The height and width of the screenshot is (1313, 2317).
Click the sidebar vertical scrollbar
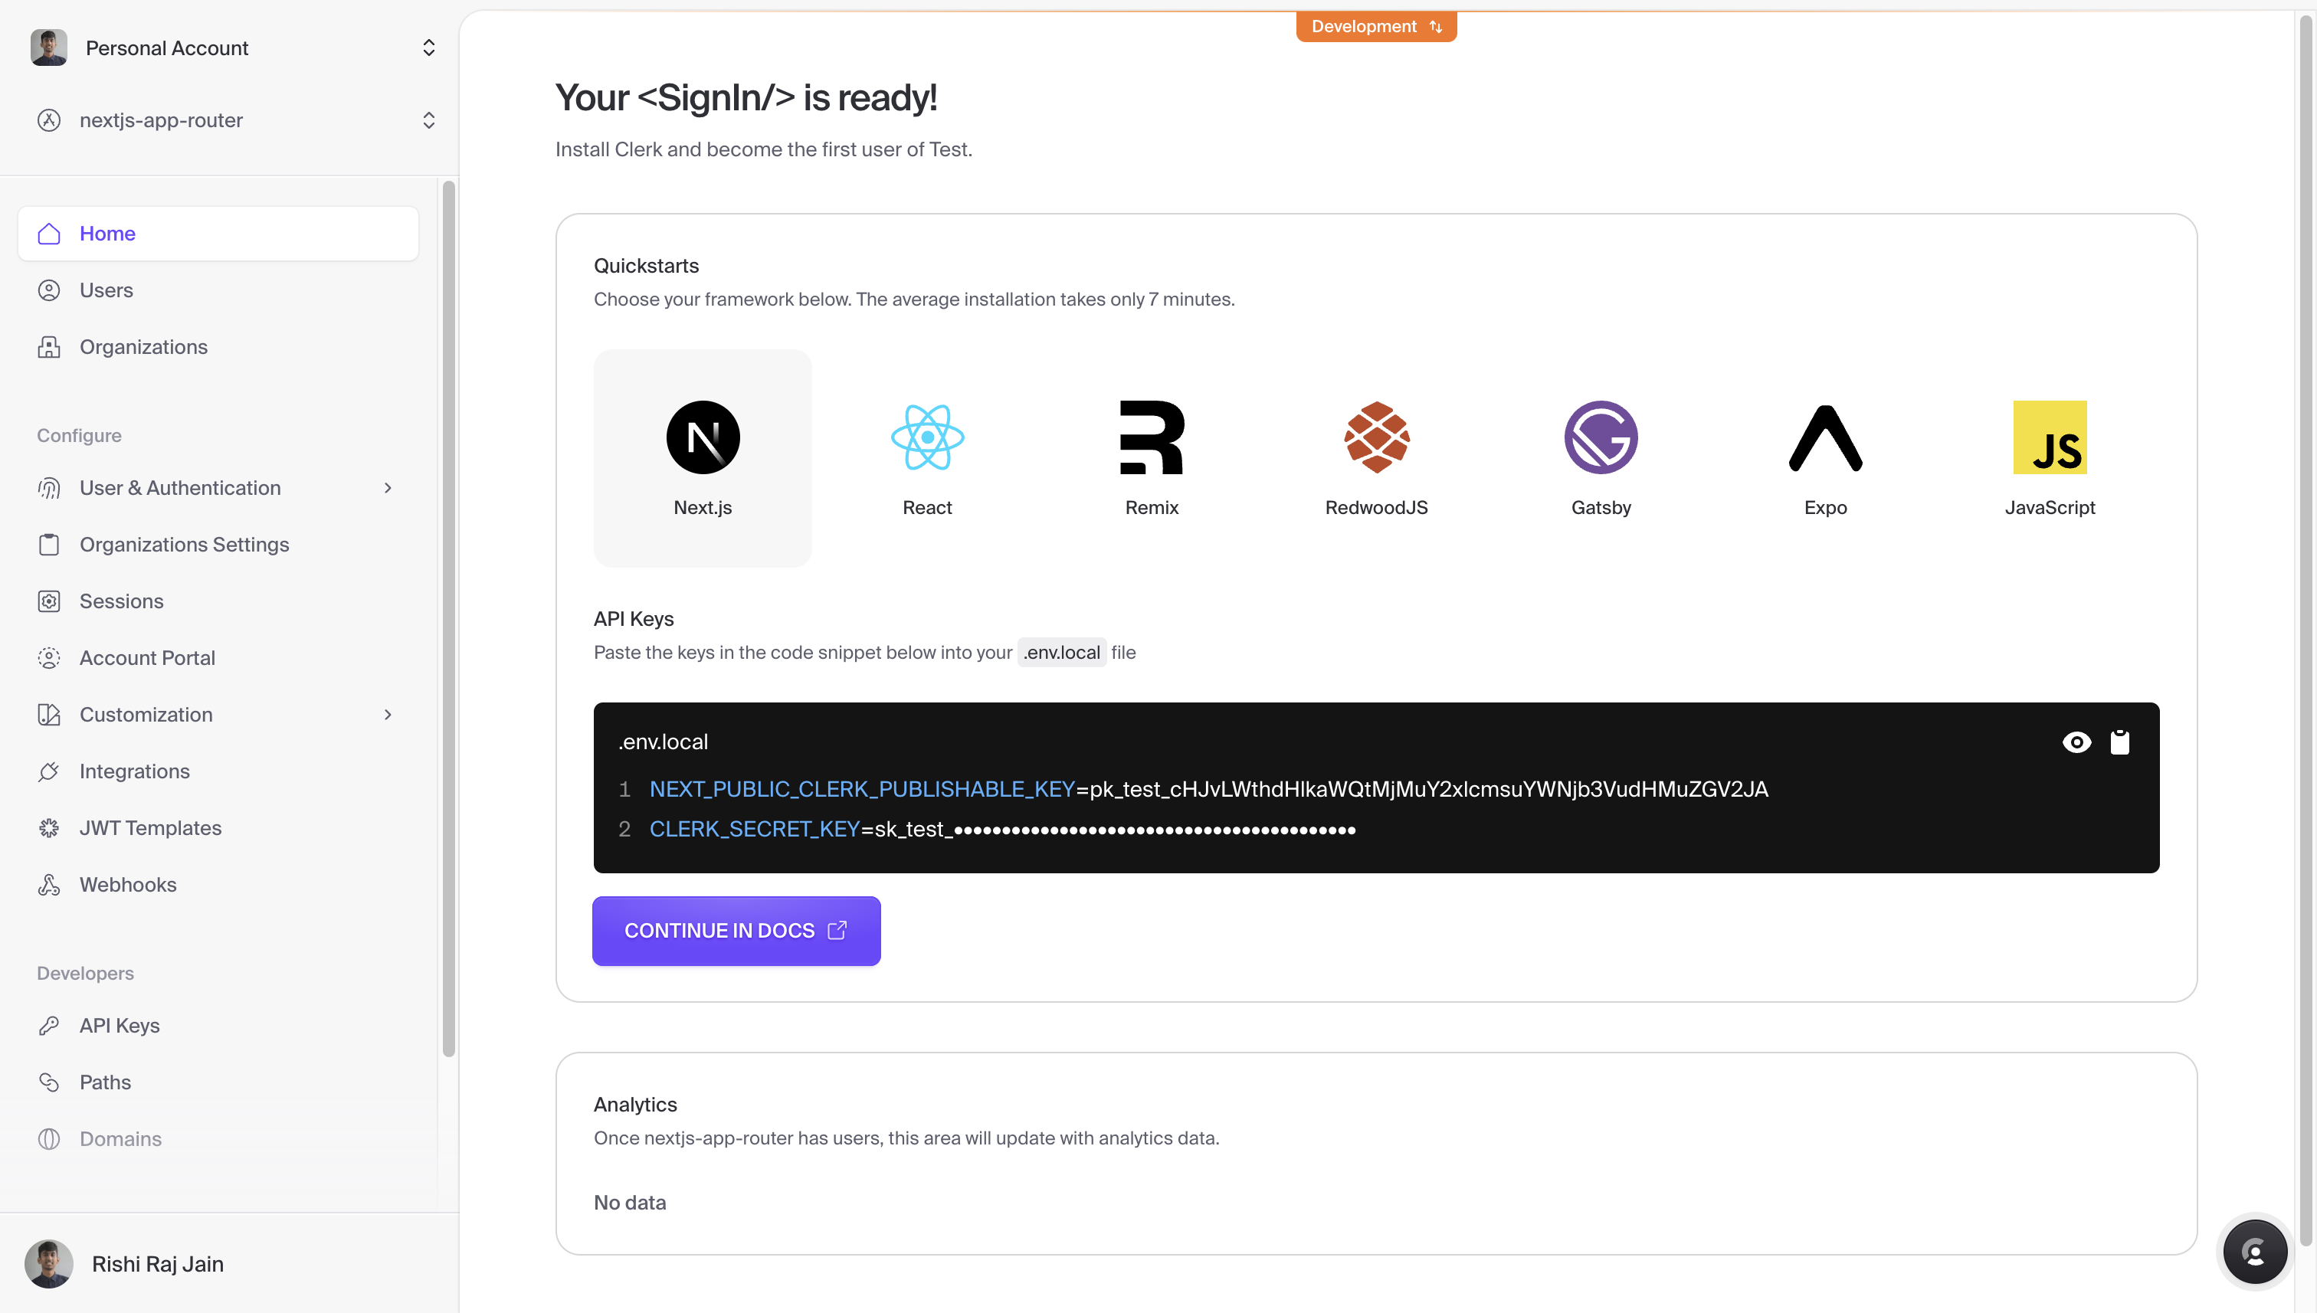tap(448, 617)
